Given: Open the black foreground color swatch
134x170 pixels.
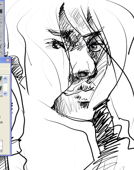Looking at the screenshot, I should click(1, 11).
